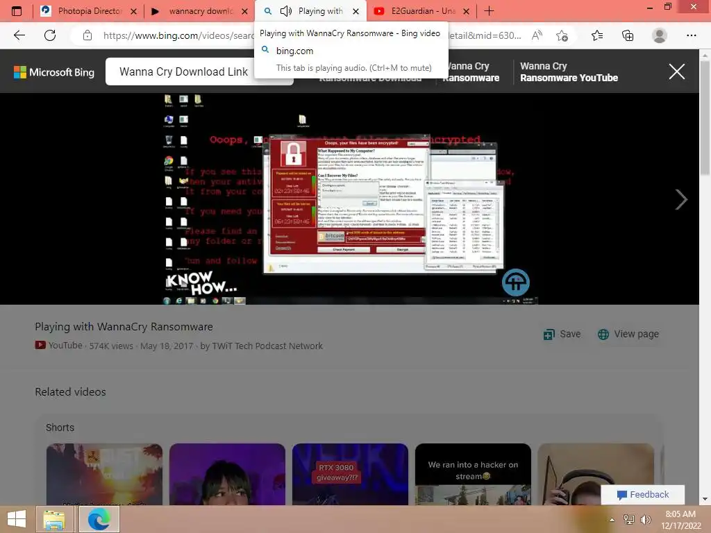Open the purple background short thumbnail

click(227, 474)
